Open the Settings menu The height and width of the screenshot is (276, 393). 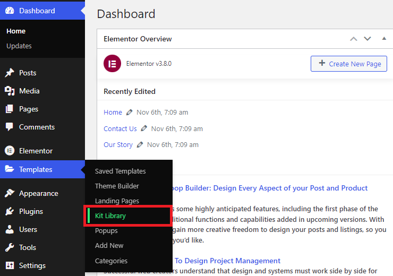[x=42, y=265]
